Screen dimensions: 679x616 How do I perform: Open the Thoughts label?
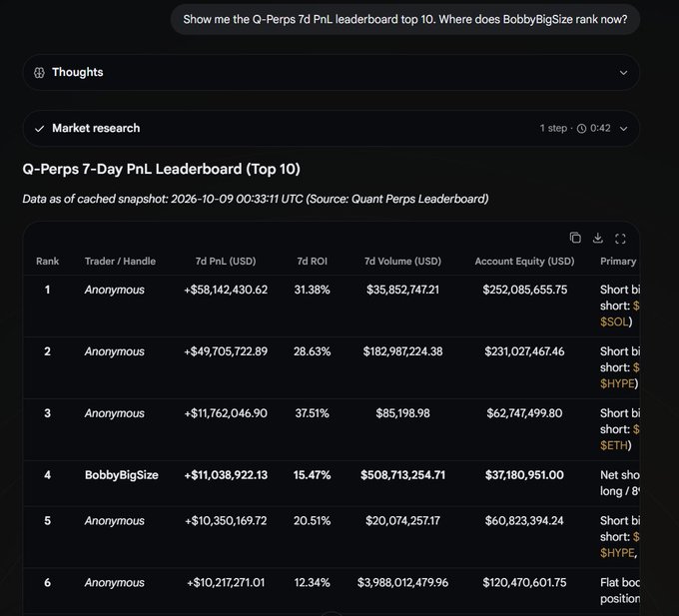[78, 72]
